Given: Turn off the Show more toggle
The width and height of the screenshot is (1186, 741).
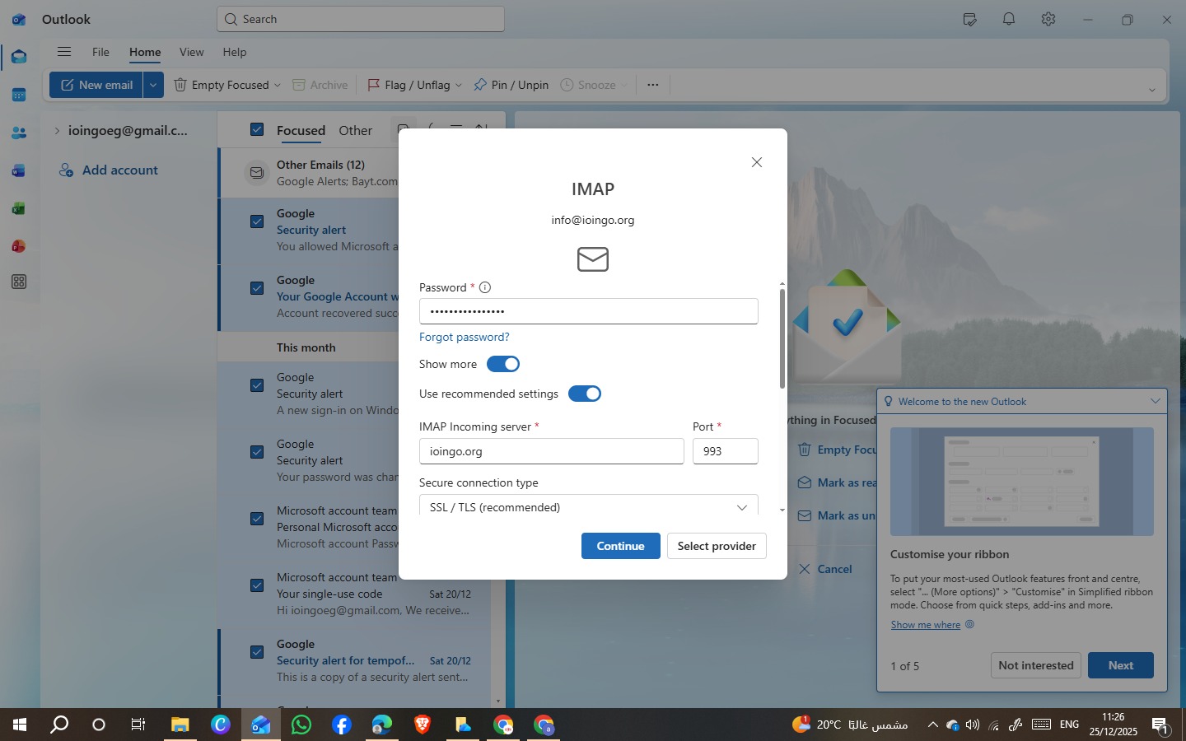Looking at the screenshot, I should tap(503, 364).
